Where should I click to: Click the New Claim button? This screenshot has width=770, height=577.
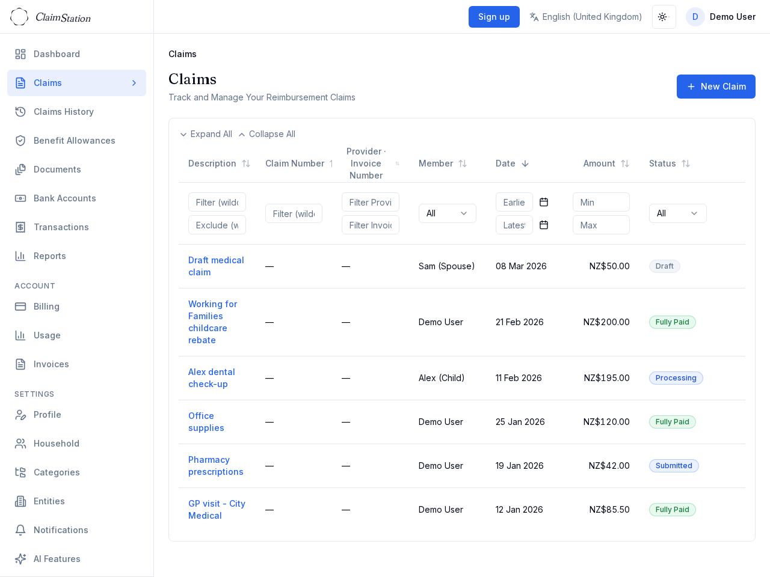click(x=716, y=87)
